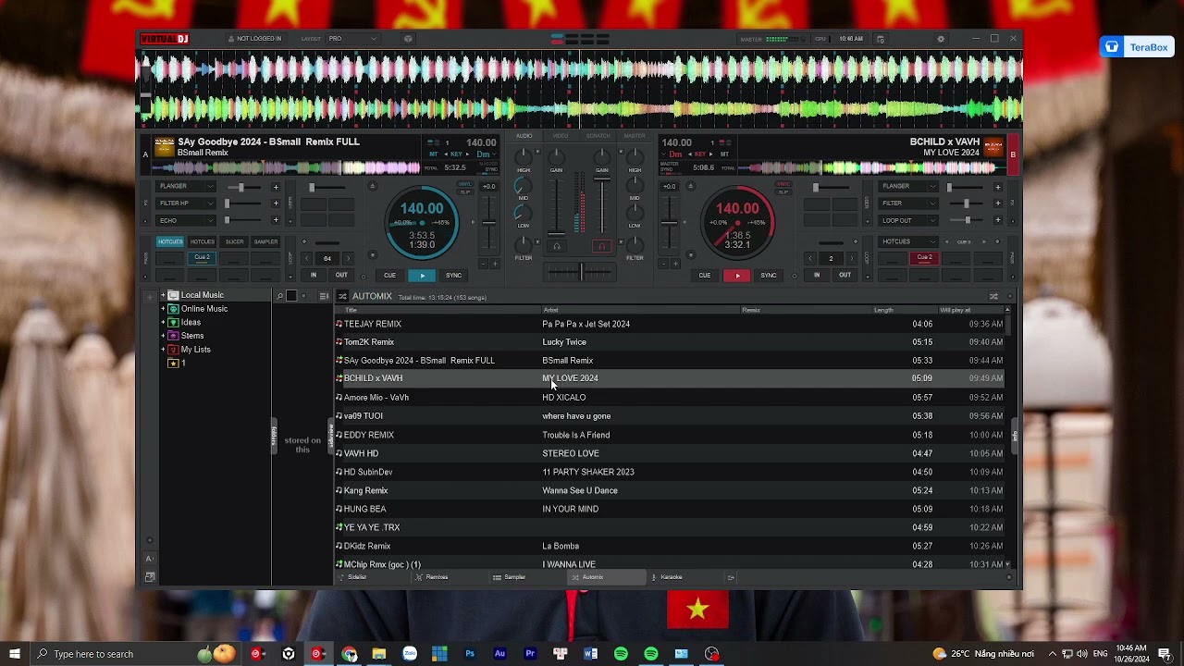Toggle SLIP mode on deck A

click(465, 191)
